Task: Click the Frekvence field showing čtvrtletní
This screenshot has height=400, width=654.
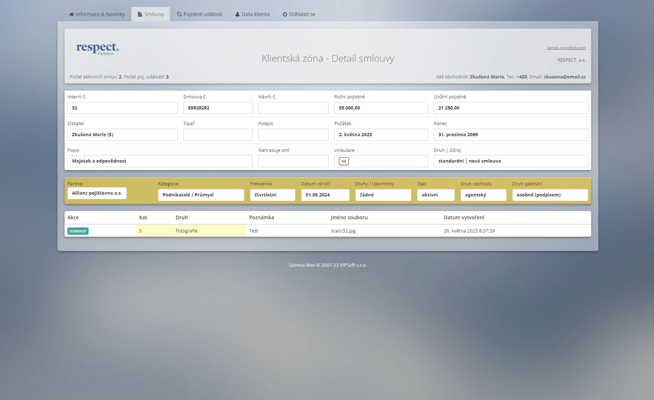Action: (272, 195)
